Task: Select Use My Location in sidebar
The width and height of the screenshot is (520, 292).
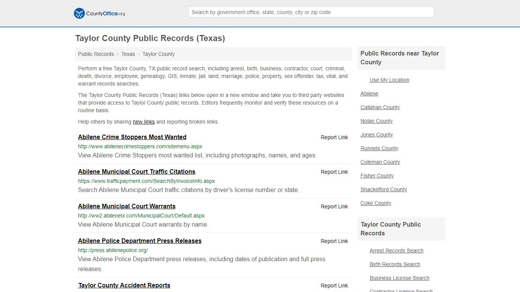Action: click(x=389, y=80)
